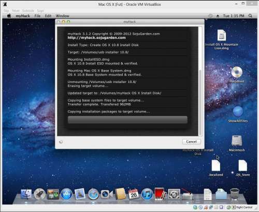This screenshot has width=259, height=212.
Task: Open FaceTime camera icon in dock
Action: pyautogui.click(x=107, y=194)
